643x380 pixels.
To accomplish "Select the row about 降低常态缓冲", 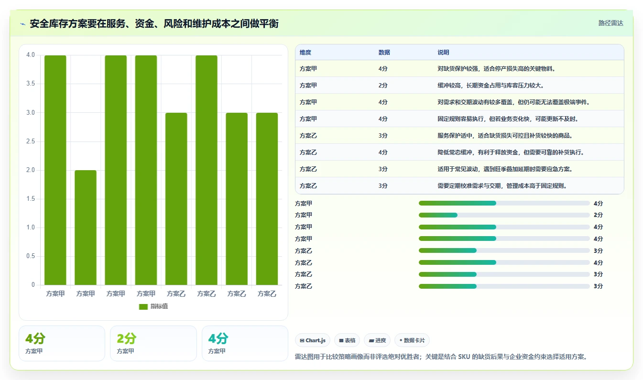I will point(459,152).
